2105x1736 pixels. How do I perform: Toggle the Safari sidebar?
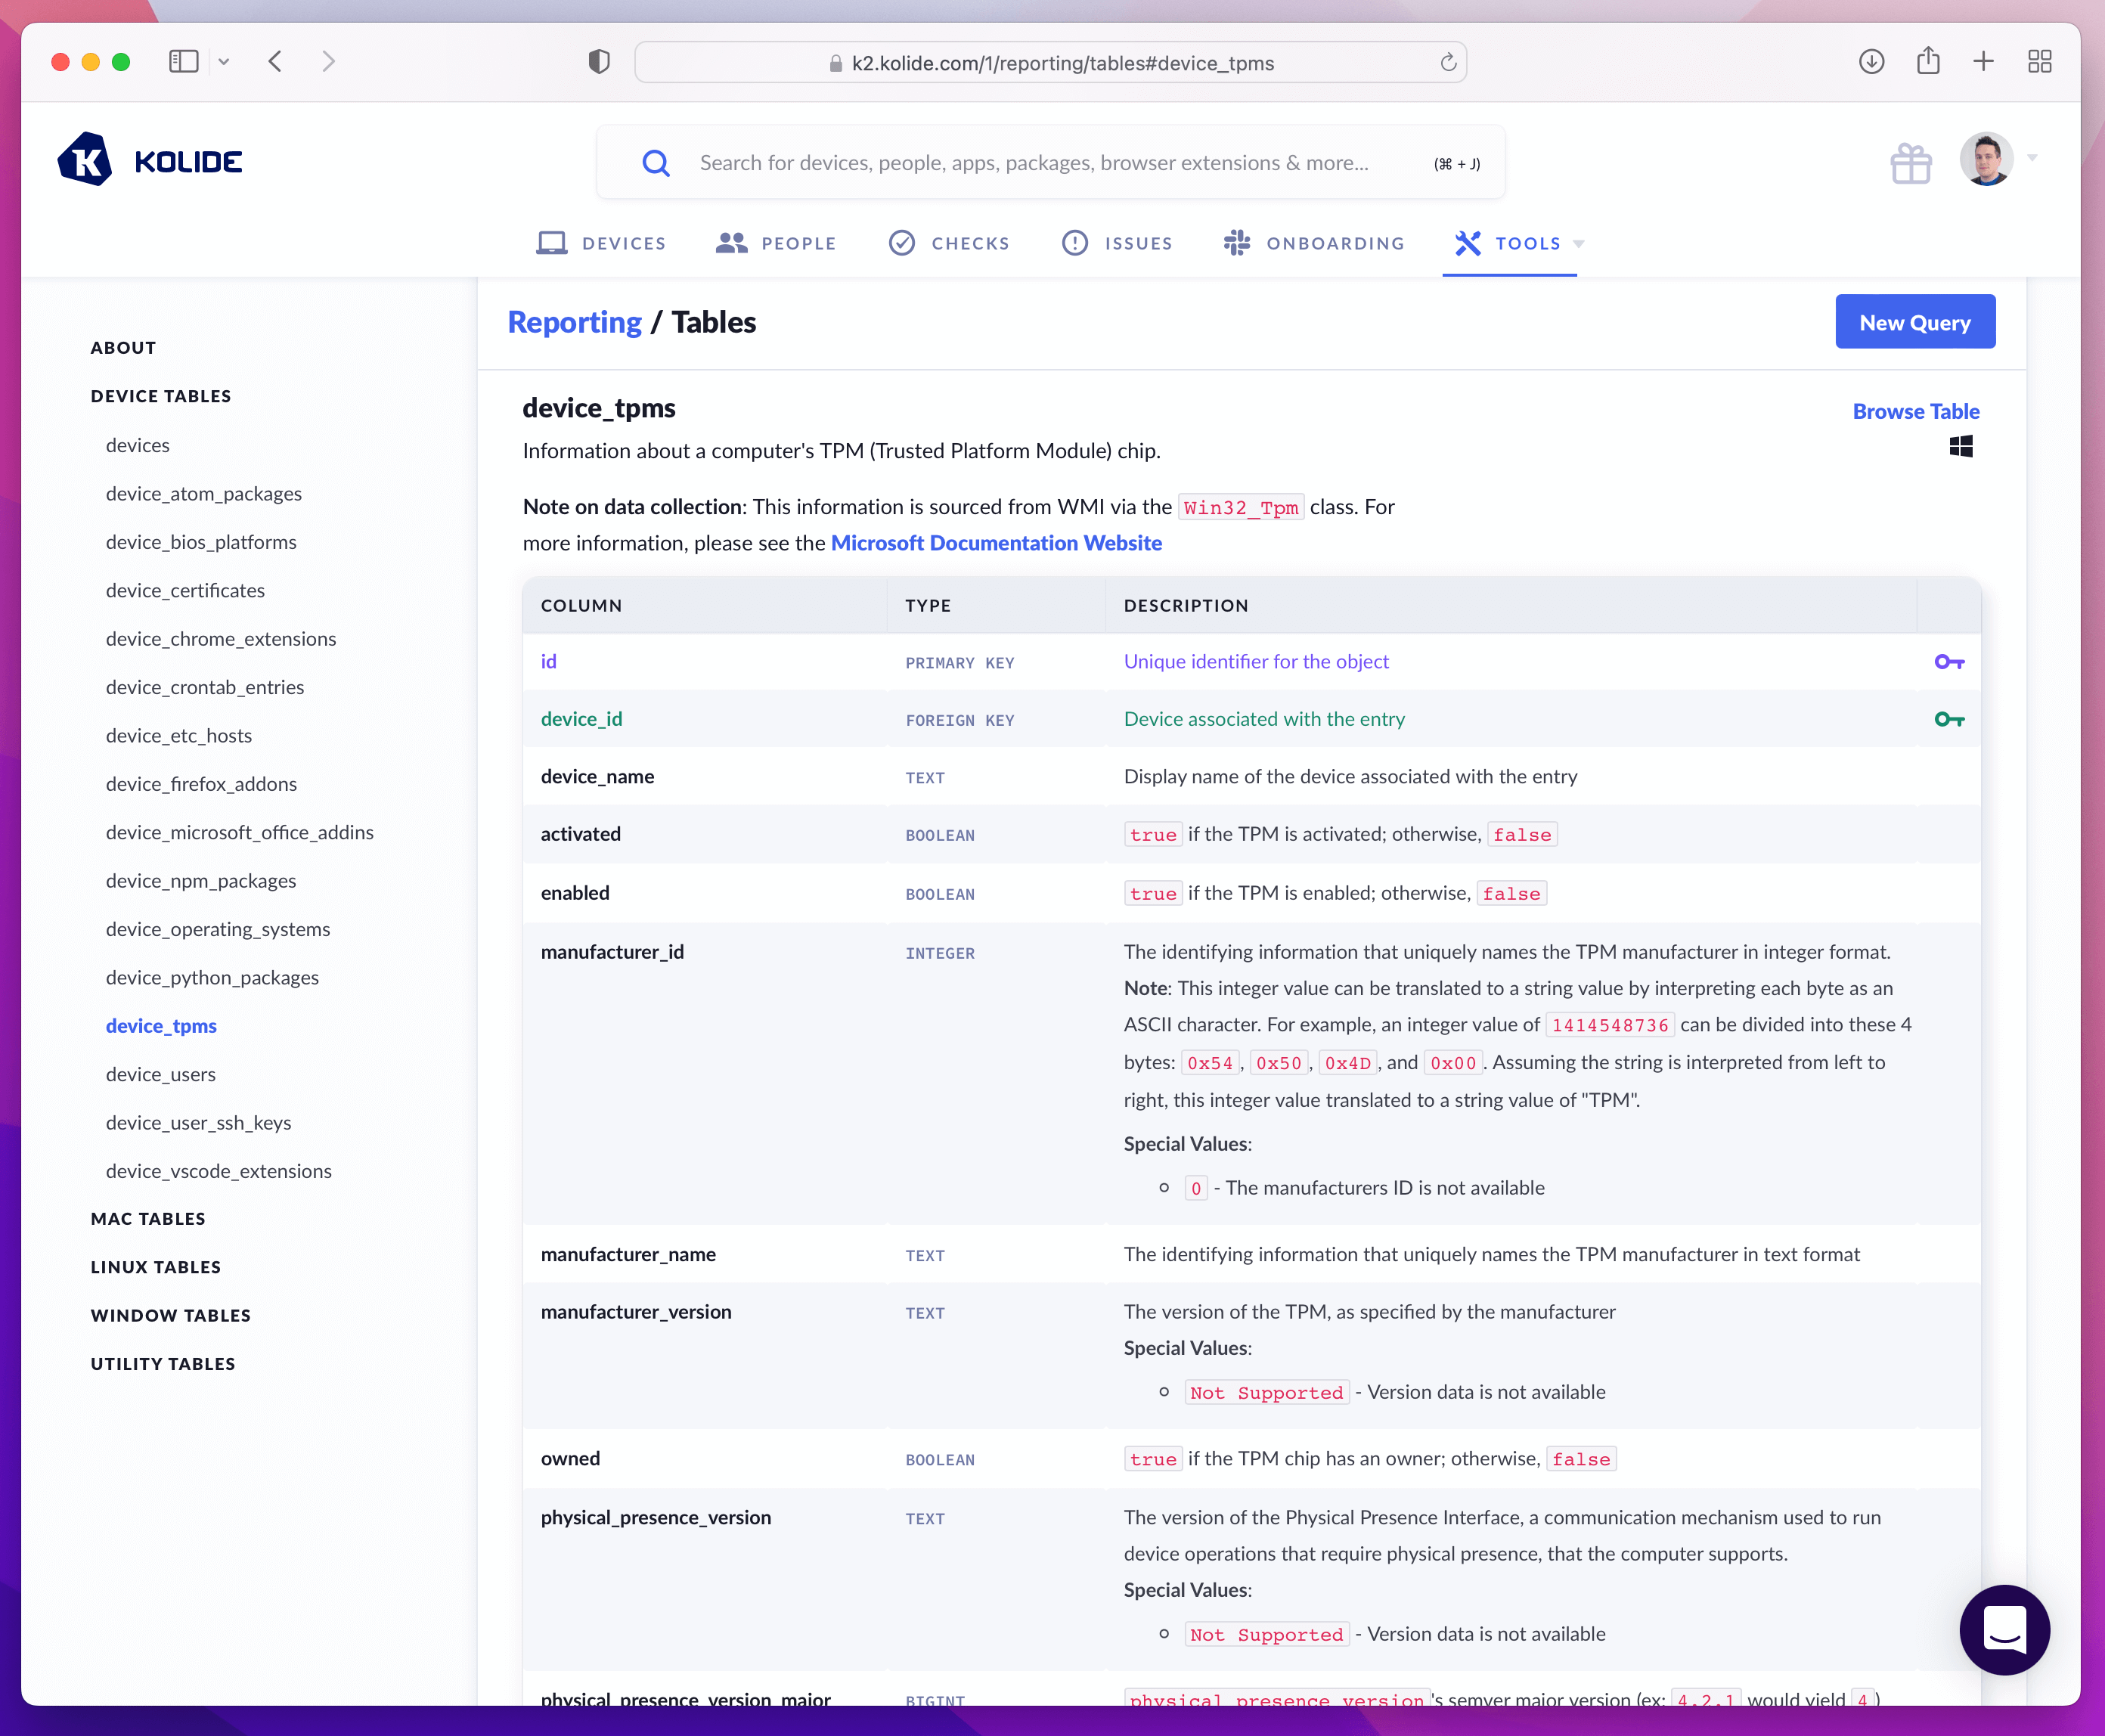pos(184,62)
